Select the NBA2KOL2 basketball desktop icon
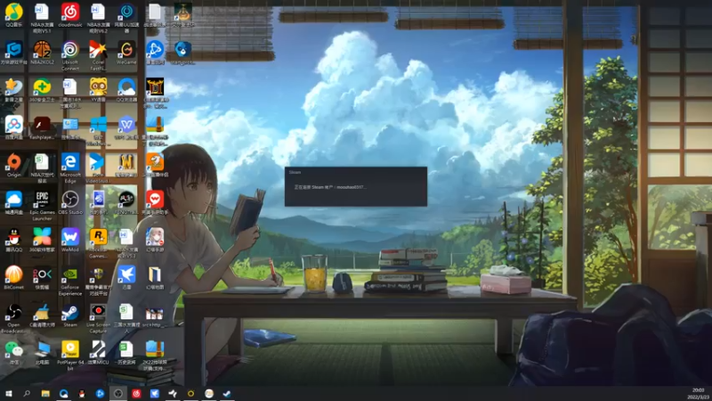 click(x=42, y=52)
